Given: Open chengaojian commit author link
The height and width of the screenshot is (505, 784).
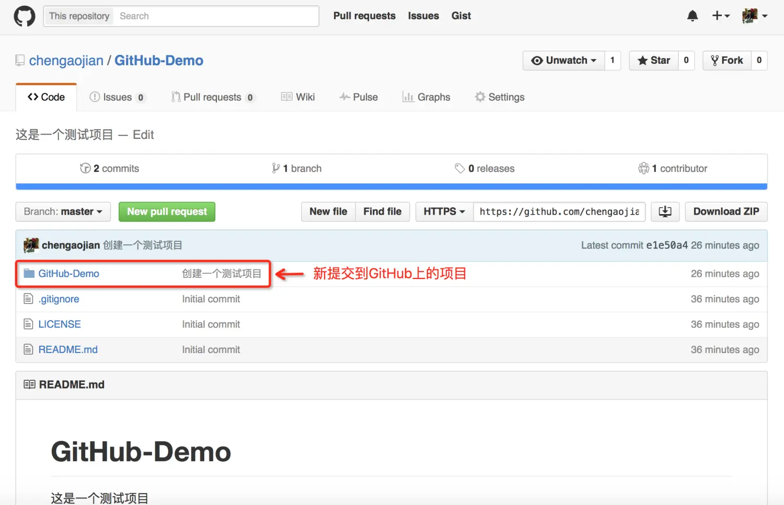Looking at the screenshot, I should pyautogui.click(x=71, y=245).
